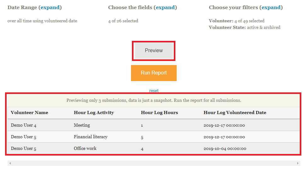Select the Financial literacy activity cell
Image resolution: width=307 pixels, height=170 pixels.
click(91, 137)
